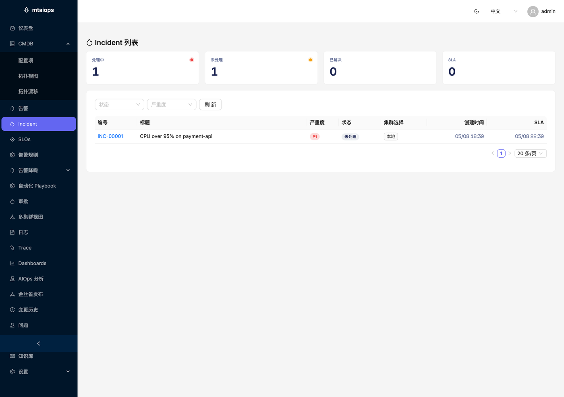Click the flask icon beside 问题
The image size is (564, 397).
pyautogui.click(x=12, y=325)
